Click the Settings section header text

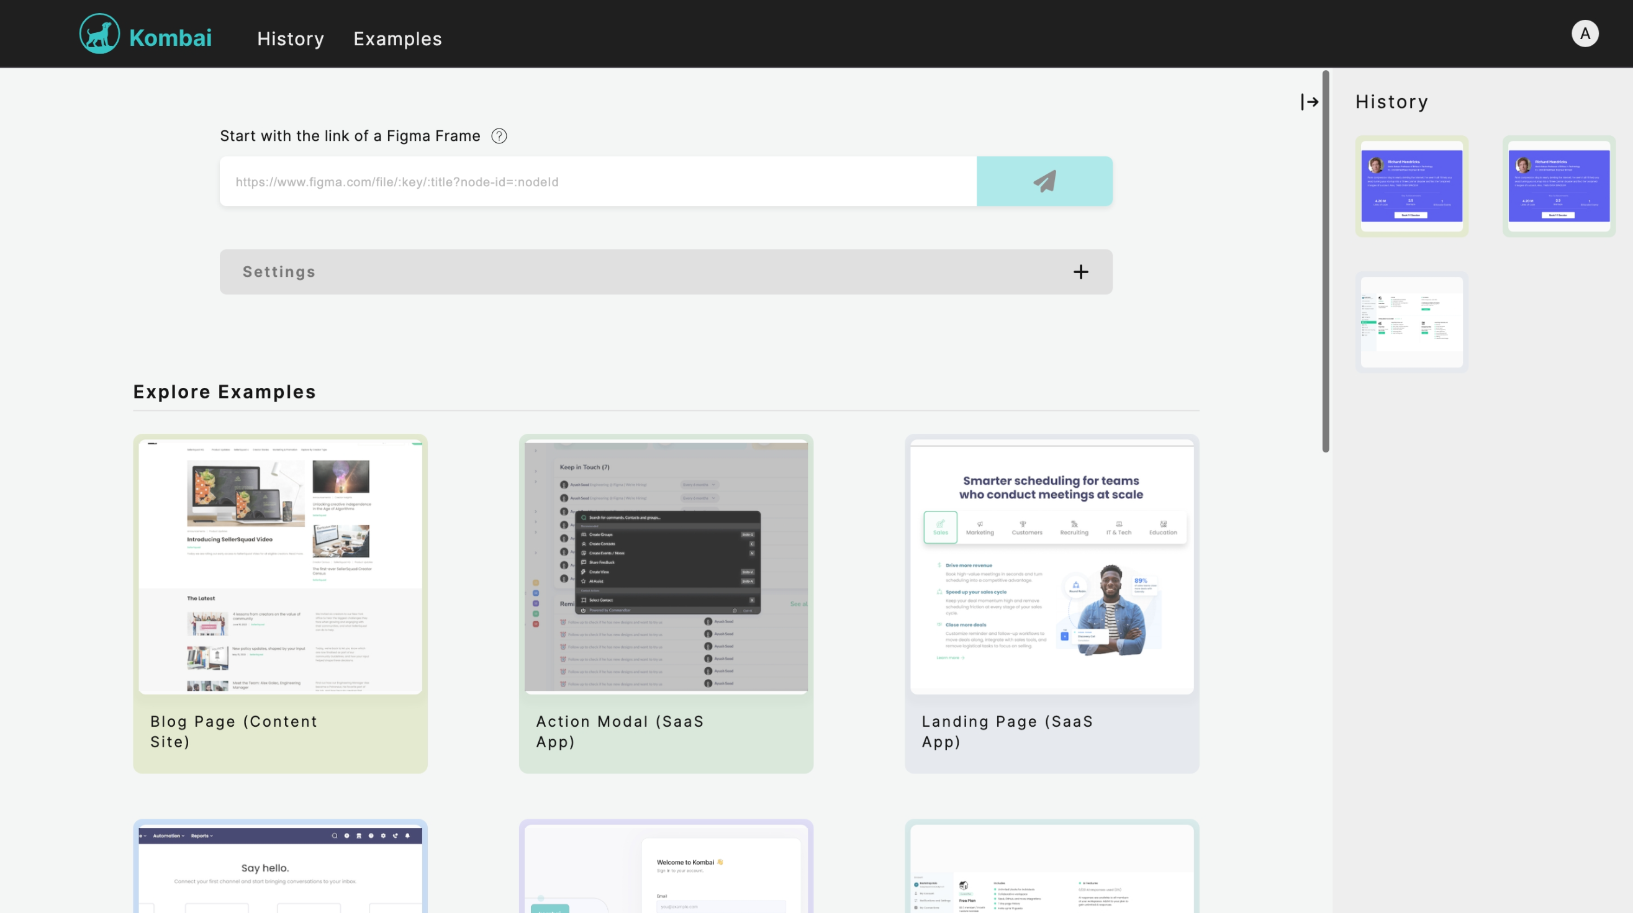279,272
